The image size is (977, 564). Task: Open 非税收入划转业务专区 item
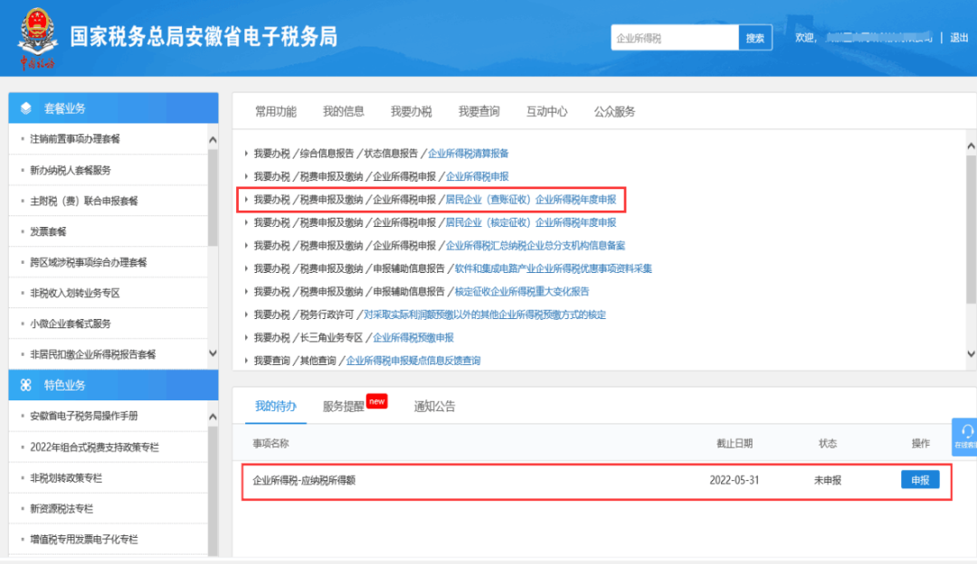tap(75, 293)
